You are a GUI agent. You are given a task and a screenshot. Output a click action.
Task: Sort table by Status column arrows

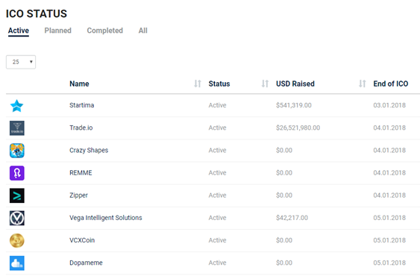(x=265, y=84)
